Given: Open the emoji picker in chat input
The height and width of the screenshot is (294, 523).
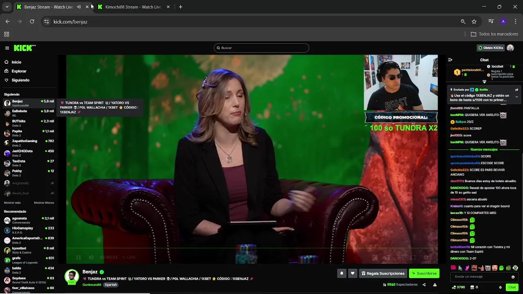Looking at the screenshot, I should point(513,277).
